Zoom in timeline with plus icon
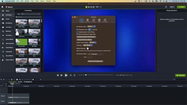Viewport: 187px width, 105px height. click(41, 80)
